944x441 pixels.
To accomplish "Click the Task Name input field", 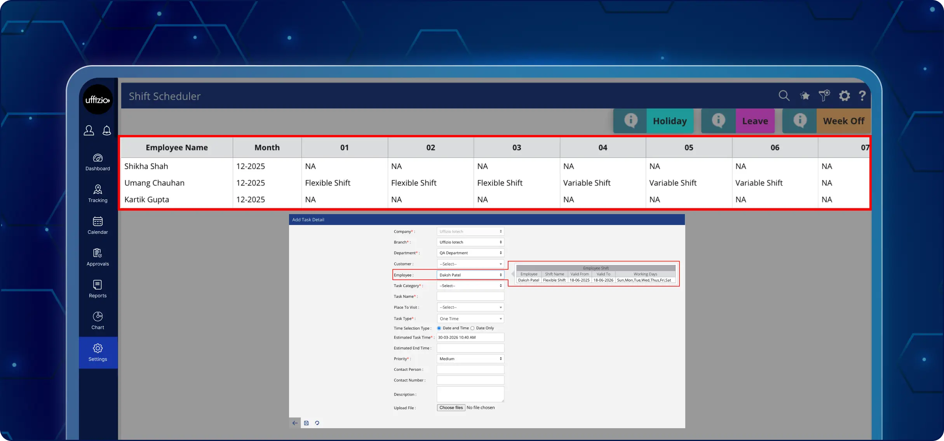I will tap(470, 296).
